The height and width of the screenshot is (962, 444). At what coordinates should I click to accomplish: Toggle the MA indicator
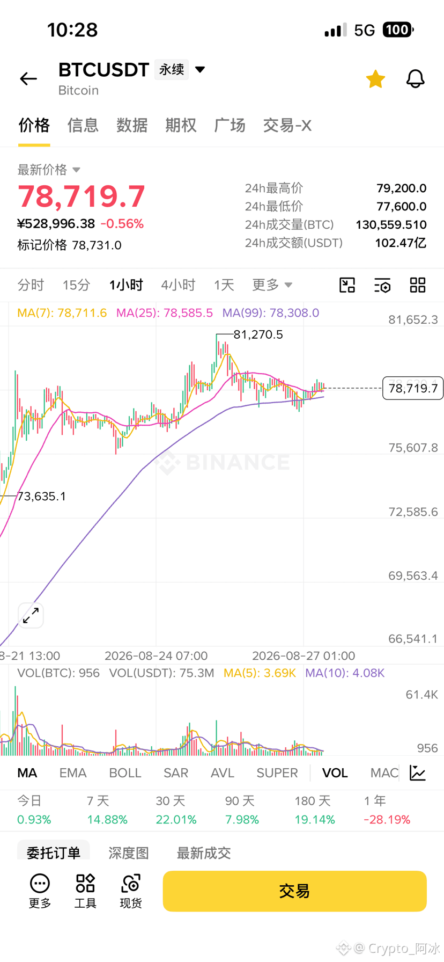tap(27, 772)
